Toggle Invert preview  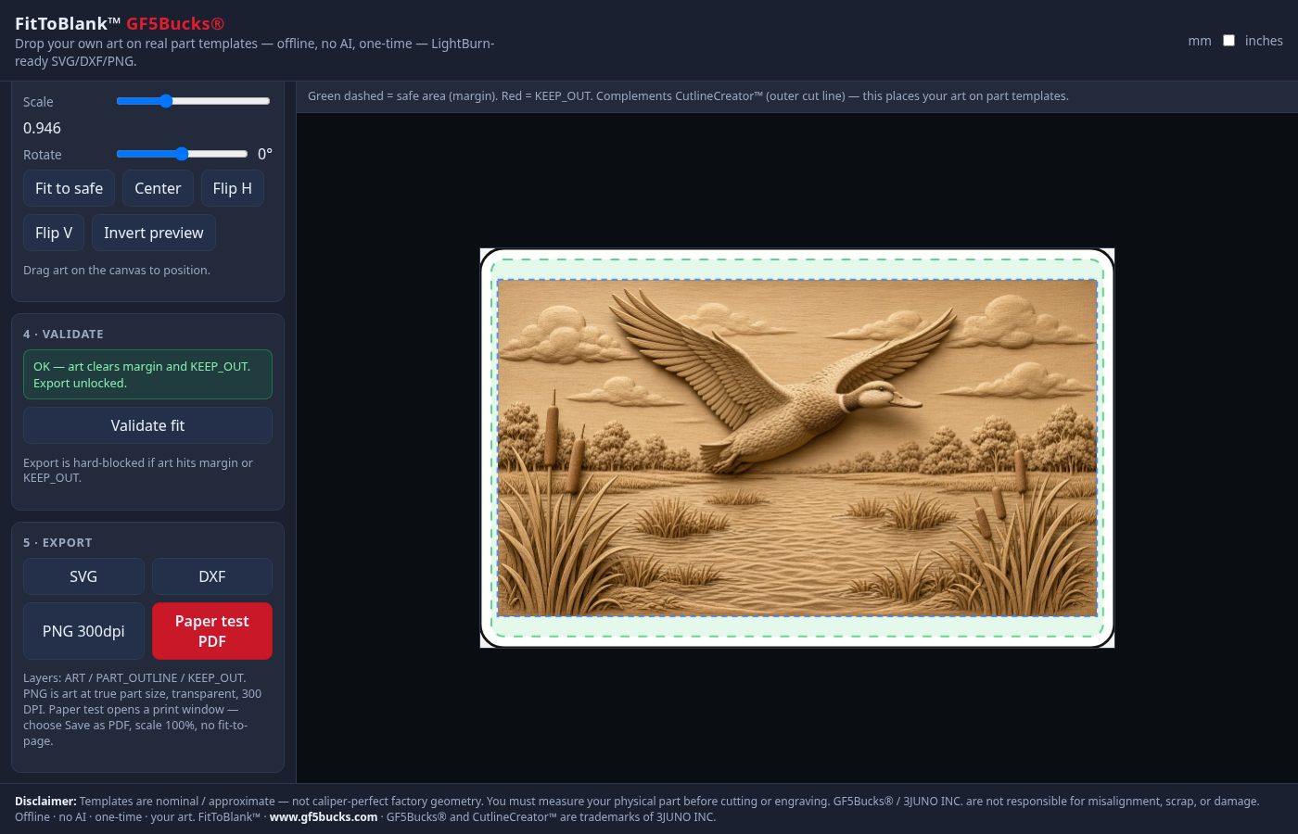pyautogui.click(x=153, y=233)
